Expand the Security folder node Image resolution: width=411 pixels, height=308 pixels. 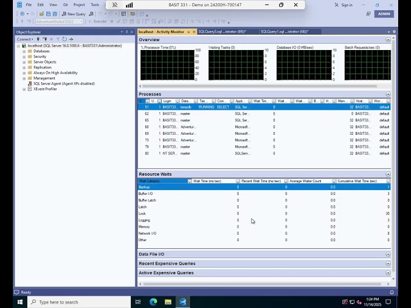[24, 57]
